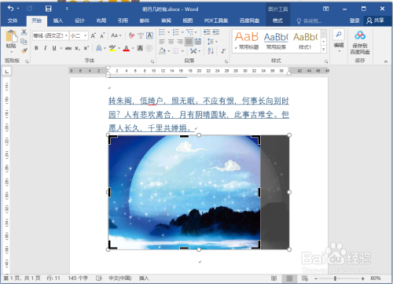393x284 pixels.
Task: Click the Undo arrow in title bar
Action: click(10, 9)
